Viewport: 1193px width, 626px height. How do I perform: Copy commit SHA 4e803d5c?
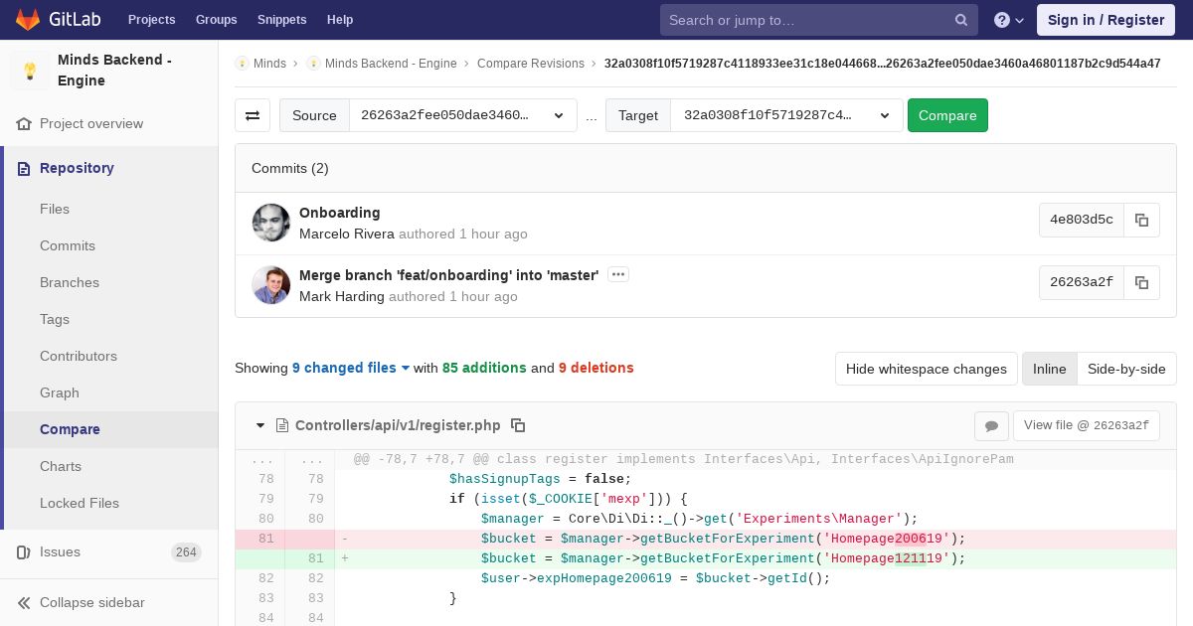coord(1141,221)
